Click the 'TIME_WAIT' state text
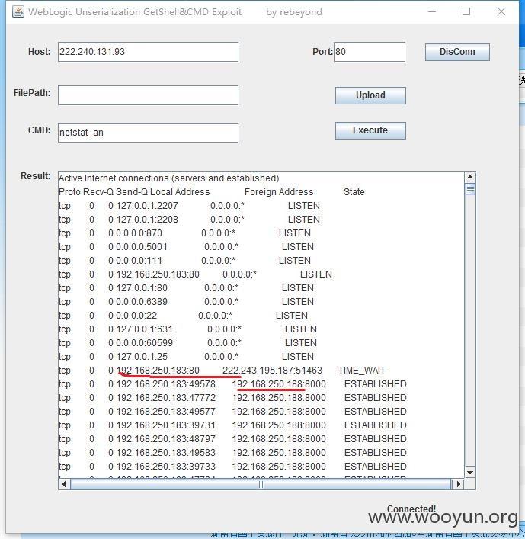The height and width of the screenshot is (539, 525). coord(362,371)
